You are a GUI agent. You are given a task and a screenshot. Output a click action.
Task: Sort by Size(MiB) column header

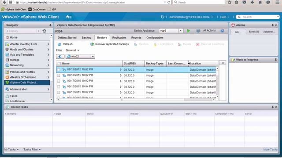point(133,63)
